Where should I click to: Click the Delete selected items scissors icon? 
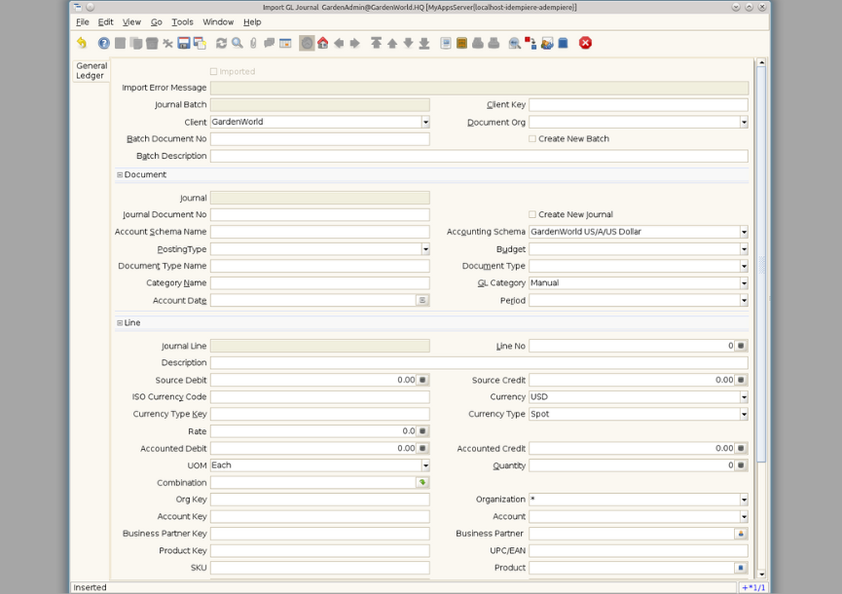tap(167, 43)
